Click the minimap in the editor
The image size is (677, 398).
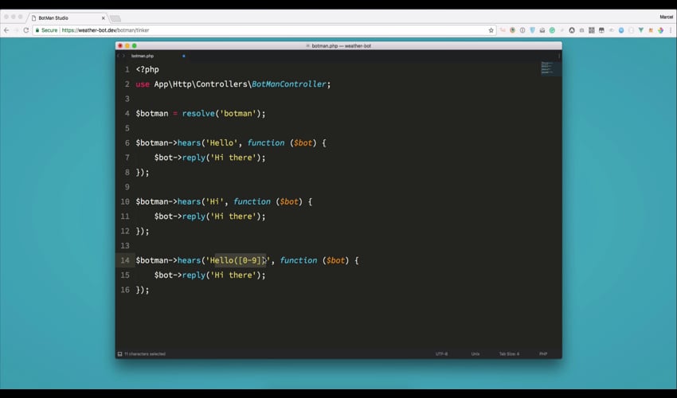pyautogui.click(x=550, y=68)
